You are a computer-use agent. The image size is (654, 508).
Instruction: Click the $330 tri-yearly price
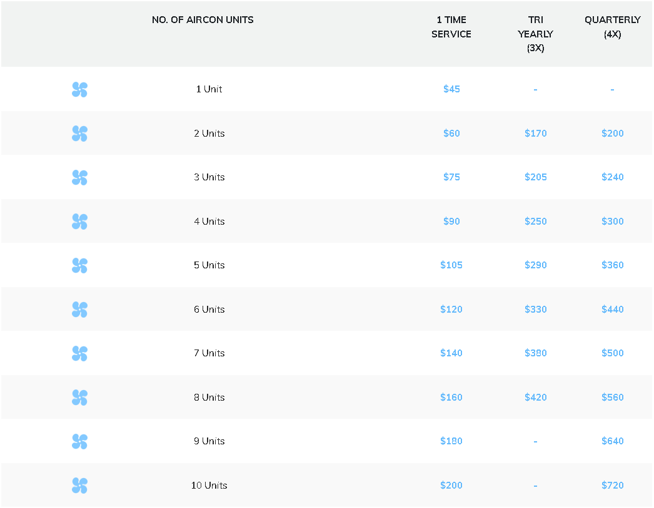pyautogui.click(x=536, y=309)
